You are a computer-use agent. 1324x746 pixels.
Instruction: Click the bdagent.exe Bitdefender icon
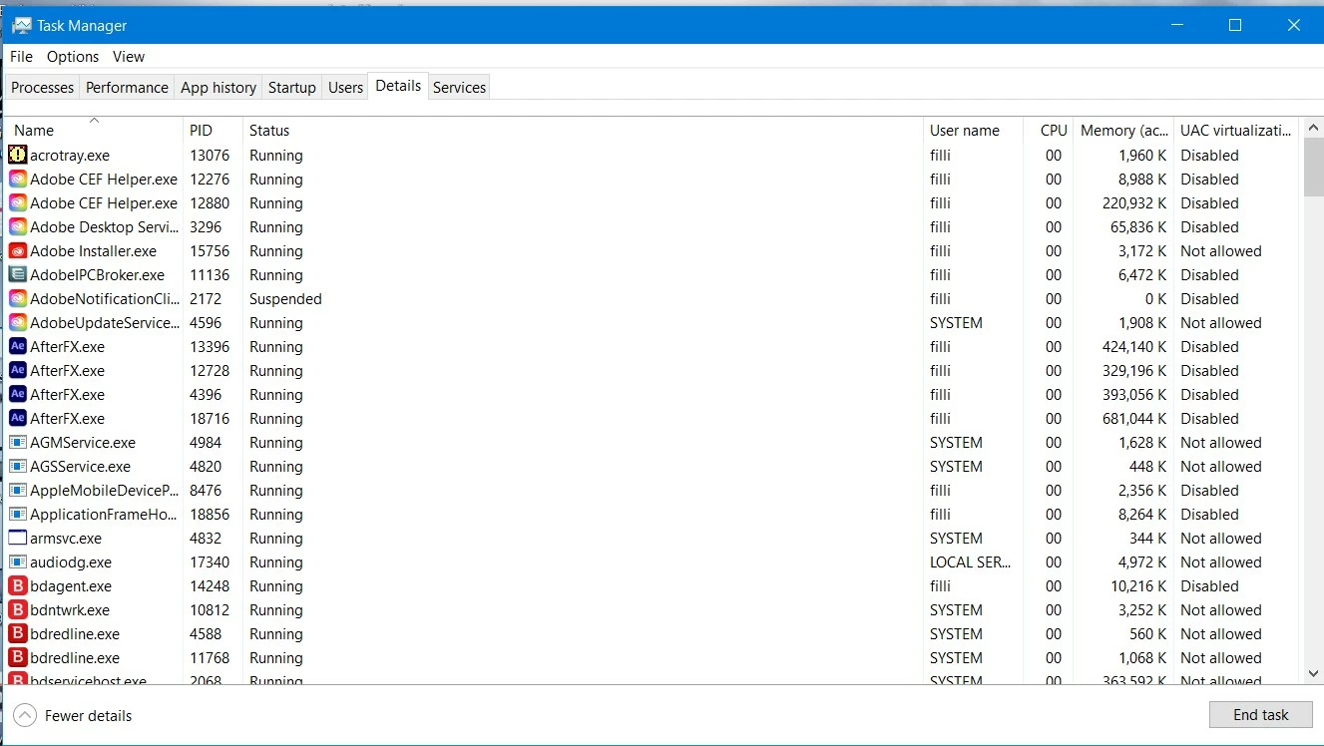click(x=17, y=585)
